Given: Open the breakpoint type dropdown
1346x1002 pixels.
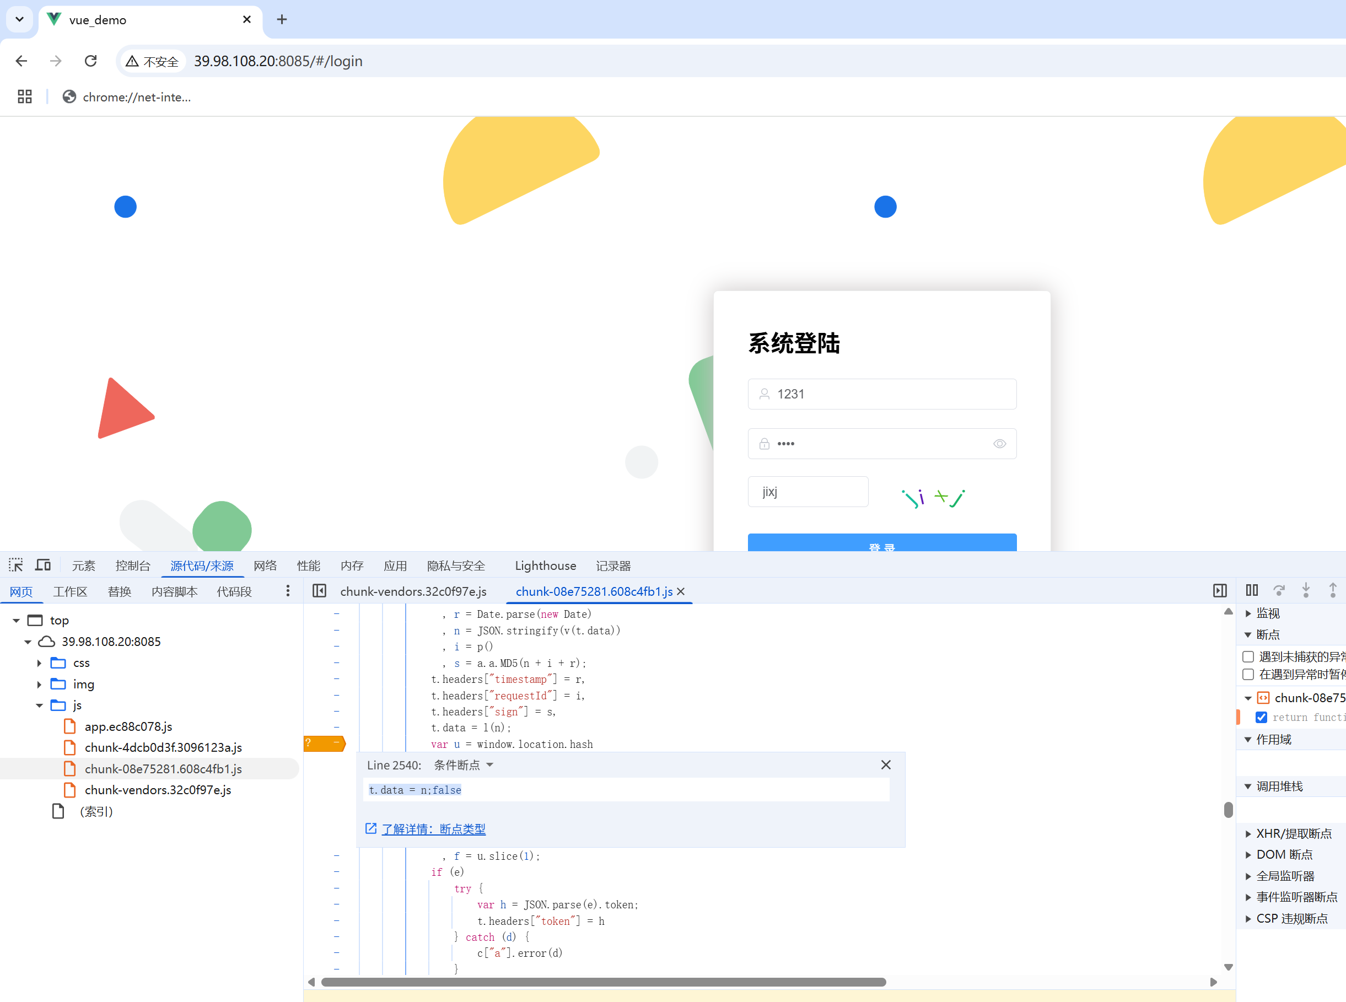Looking at the screenshot, I should (x=464, y=765).
